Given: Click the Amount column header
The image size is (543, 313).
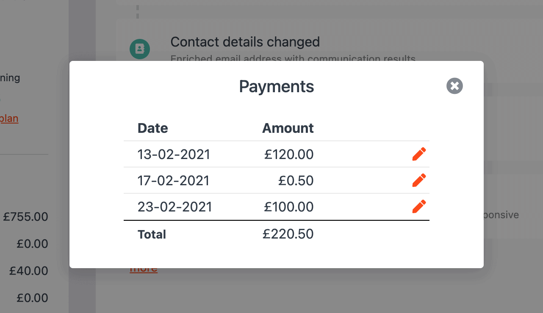Looking at the screenshot, I should (x=288, y=128).
